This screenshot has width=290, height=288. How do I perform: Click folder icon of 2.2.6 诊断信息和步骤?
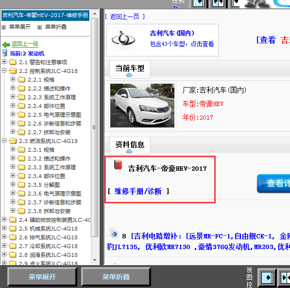21,124
